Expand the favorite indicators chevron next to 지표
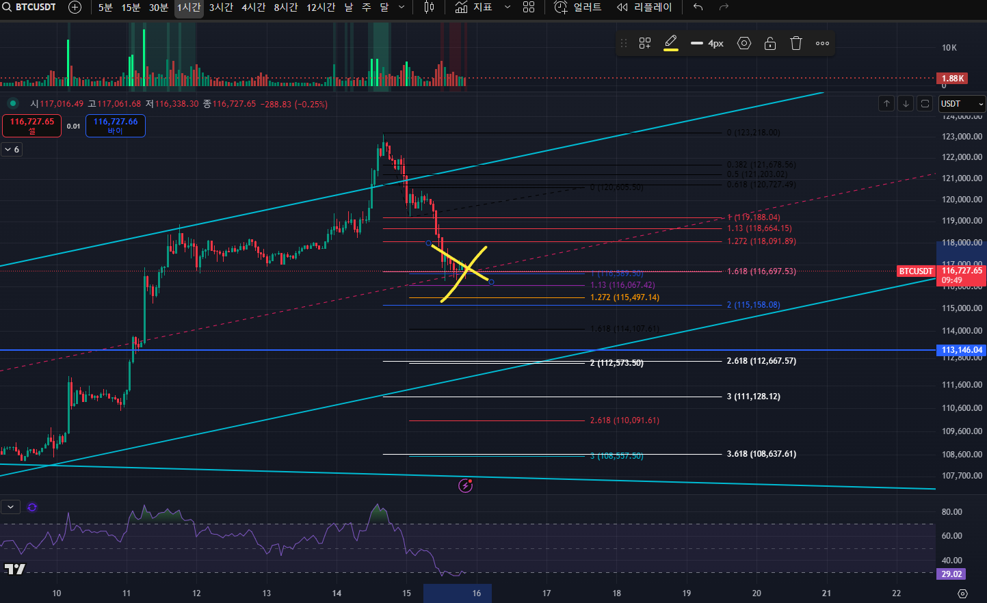The width and height of the screenshot is (987, 603). (x=507, y=7)
